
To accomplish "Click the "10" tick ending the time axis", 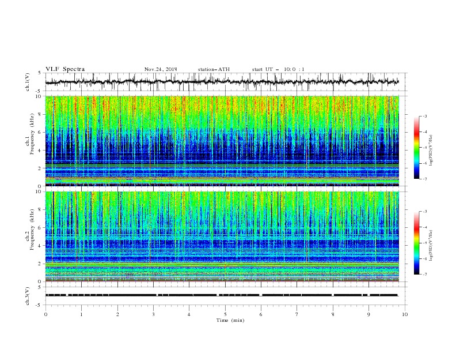I will [405, 314].
